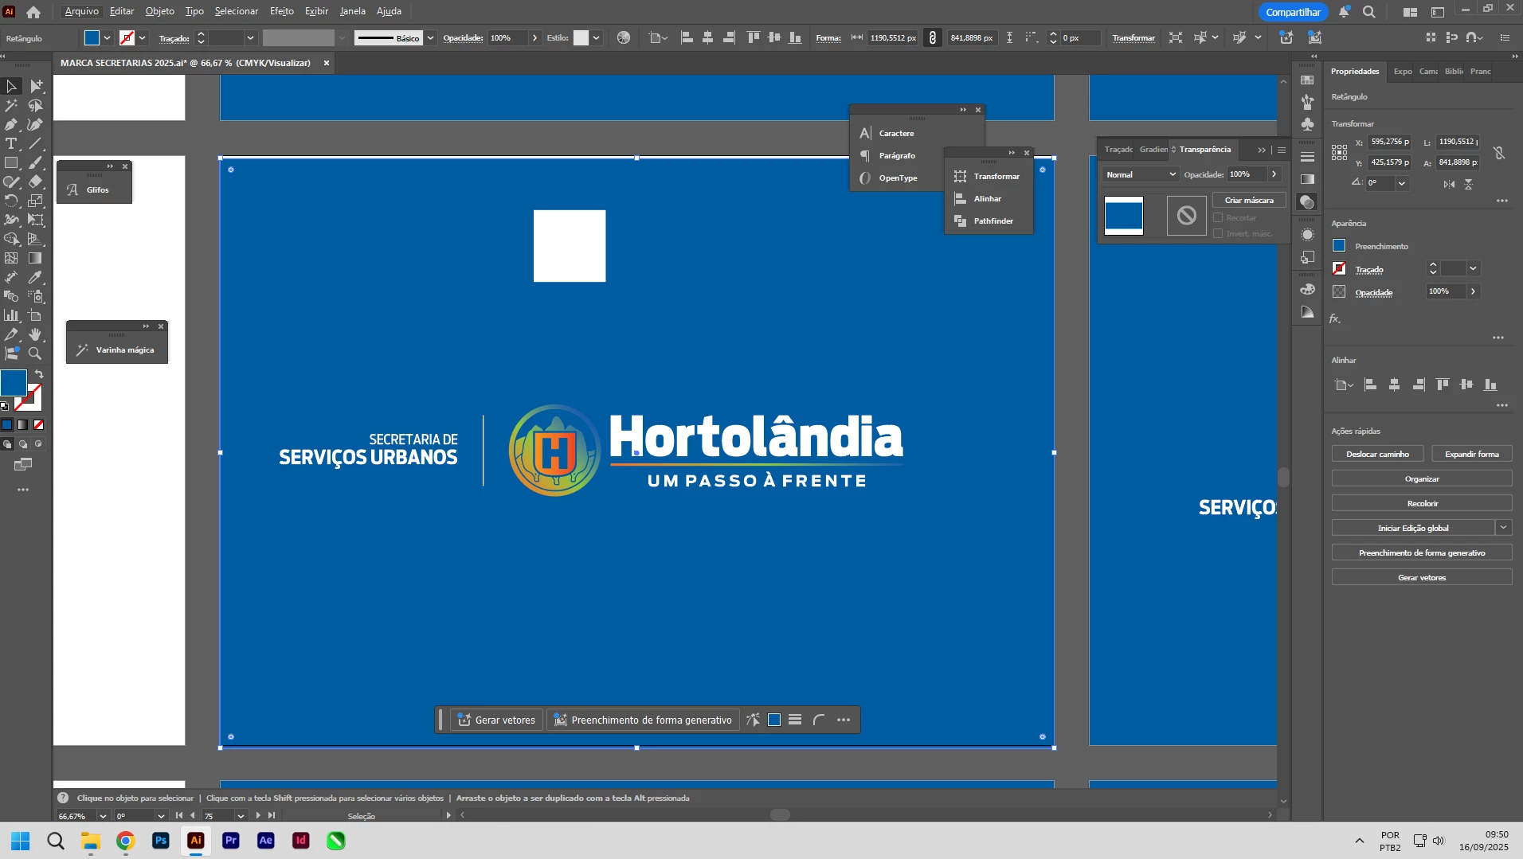Open the Efeito menu
The image size is (1523, 859).
282,11
